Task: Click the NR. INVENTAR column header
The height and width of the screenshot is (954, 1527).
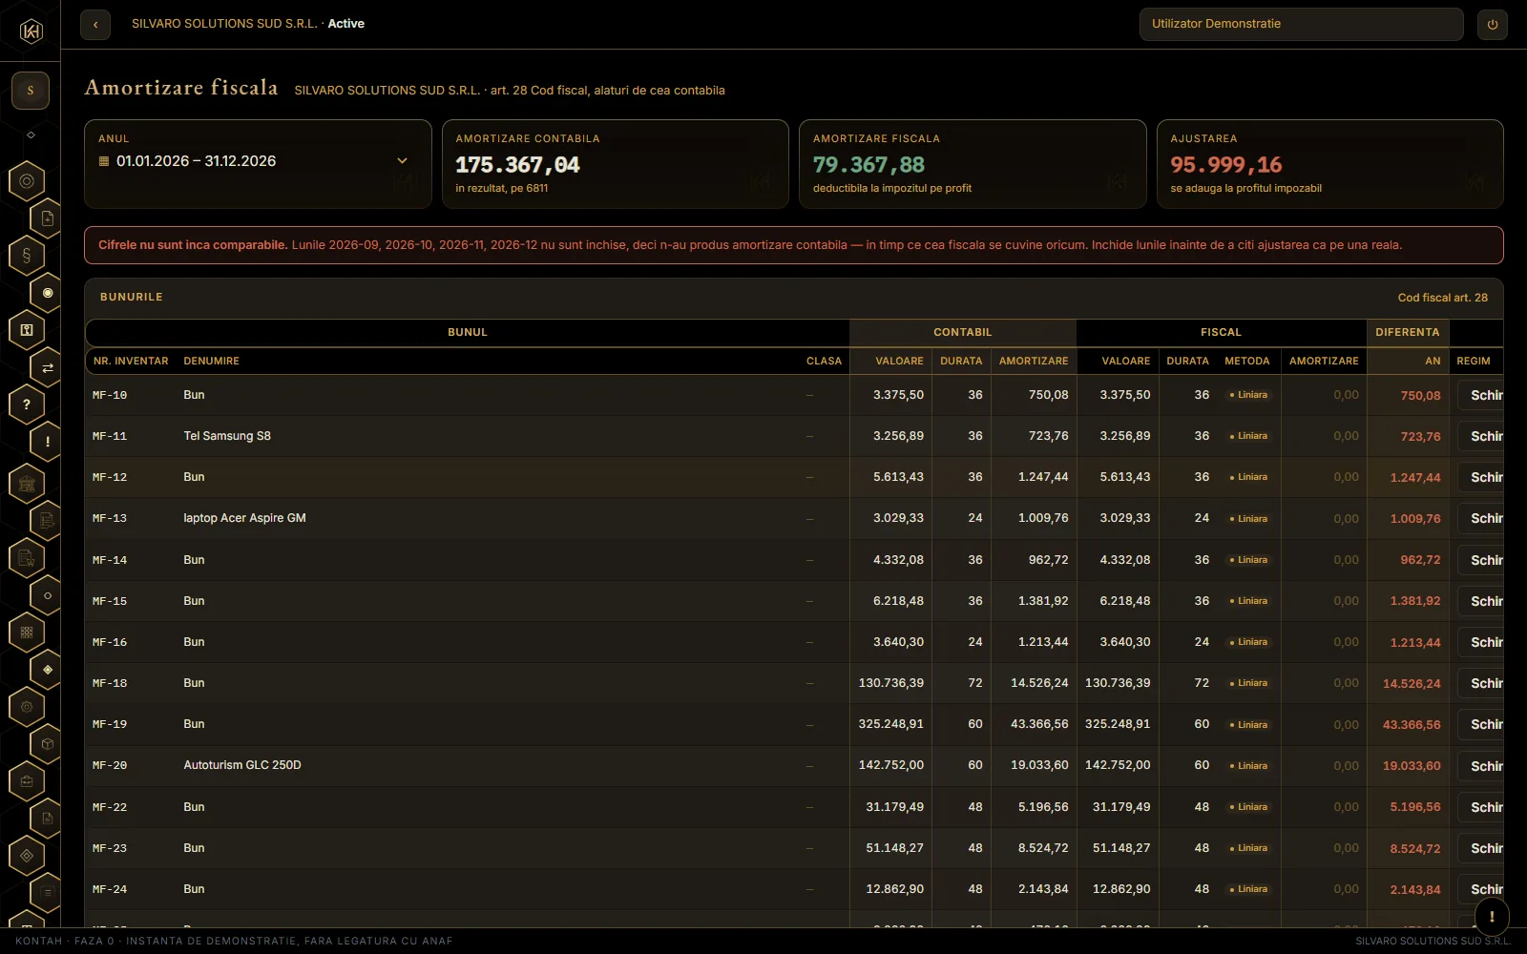Action: pyautogui.click(x=131, y=362)
